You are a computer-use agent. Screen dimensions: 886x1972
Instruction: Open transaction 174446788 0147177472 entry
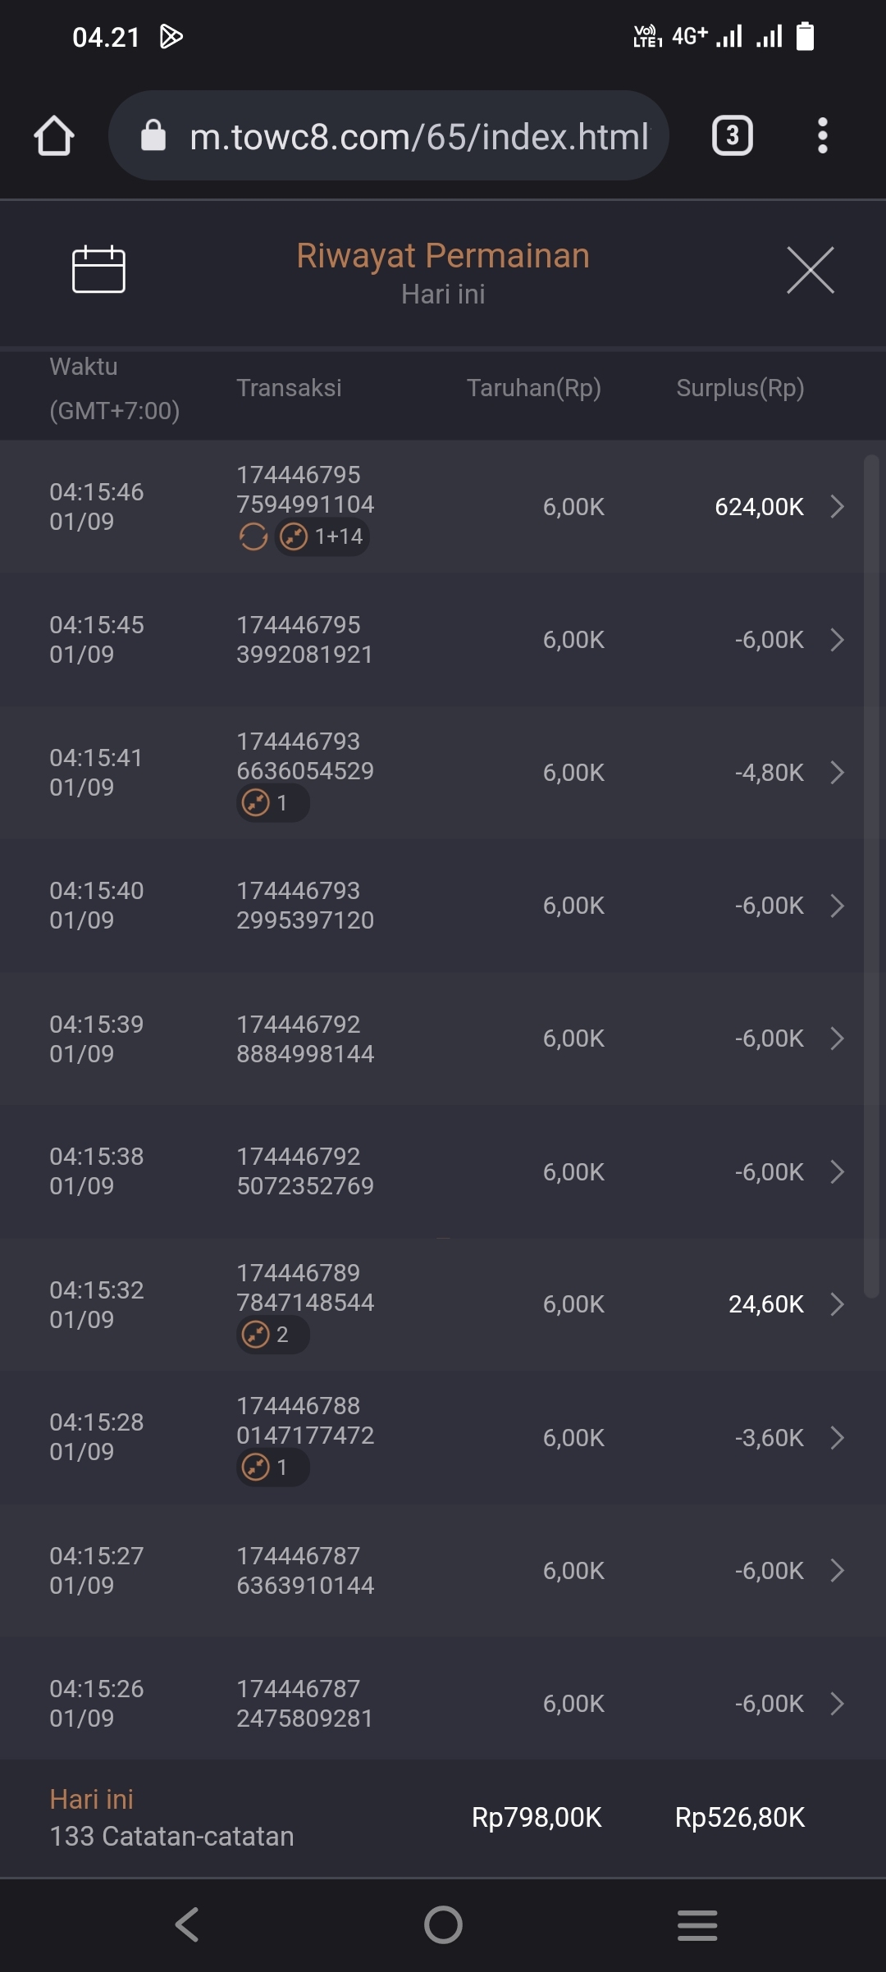click(x=305, y=1421)
